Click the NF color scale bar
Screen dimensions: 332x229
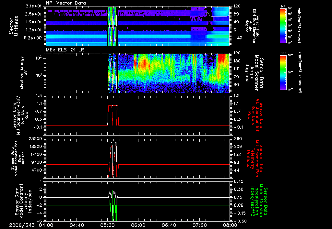click(x=282, y=26)
